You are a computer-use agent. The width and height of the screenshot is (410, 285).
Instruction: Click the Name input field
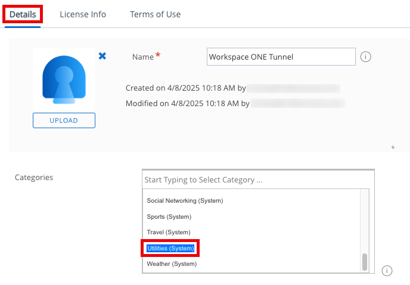coord(281,57)
